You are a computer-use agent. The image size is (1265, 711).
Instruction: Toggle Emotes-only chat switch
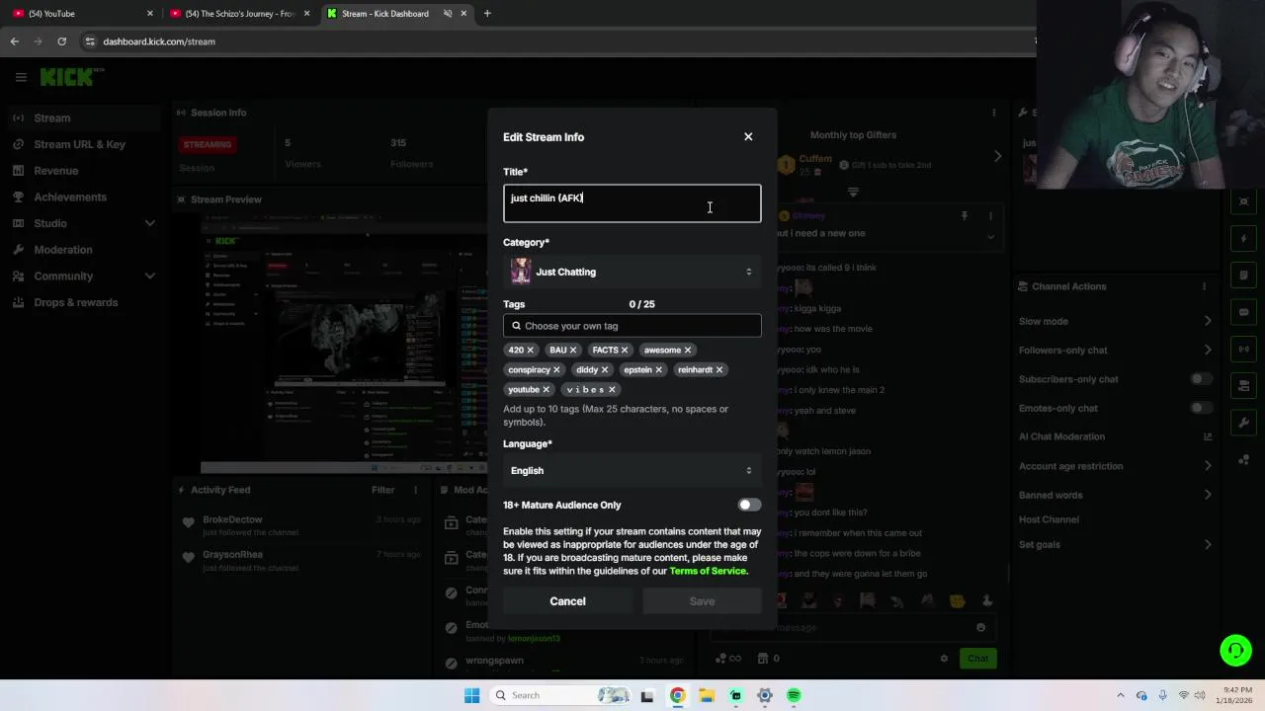(x=1200, y=408)
